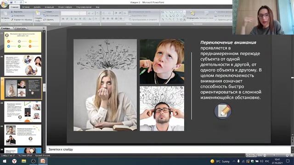Click the volume icon in system tray
Image resolution: width=294 pixels, height=165 pixels.
click(x=261, y=161)
